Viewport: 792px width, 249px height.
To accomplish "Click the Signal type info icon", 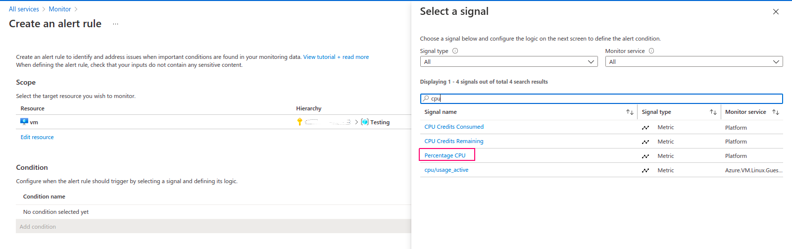I will (x=455, y=51).
